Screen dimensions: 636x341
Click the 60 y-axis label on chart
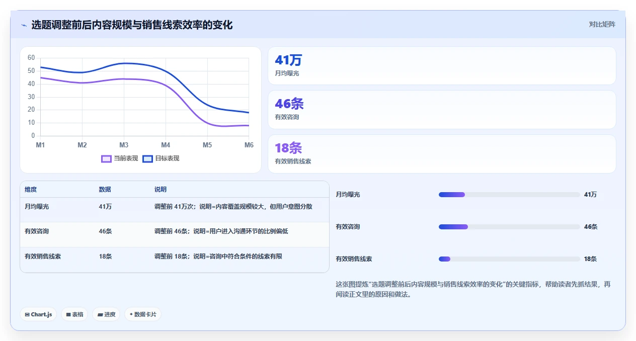[x=31, y=58]
